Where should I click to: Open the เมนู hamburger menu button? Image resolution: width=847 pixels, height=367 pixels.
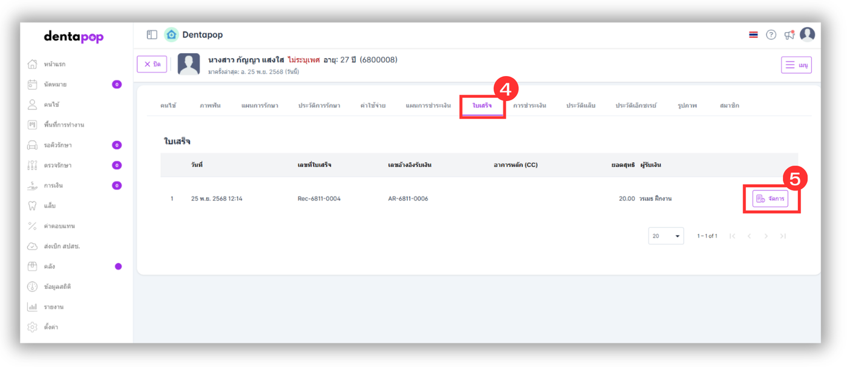click(796, 65)
